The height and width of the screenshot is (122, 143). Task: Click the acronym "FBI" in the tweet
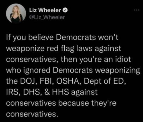[47, 81]
